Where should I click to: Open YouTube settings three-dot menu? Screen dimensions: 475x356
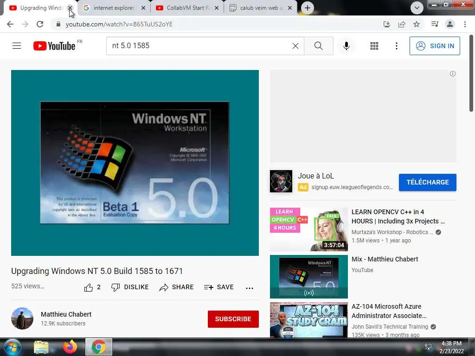396,46
